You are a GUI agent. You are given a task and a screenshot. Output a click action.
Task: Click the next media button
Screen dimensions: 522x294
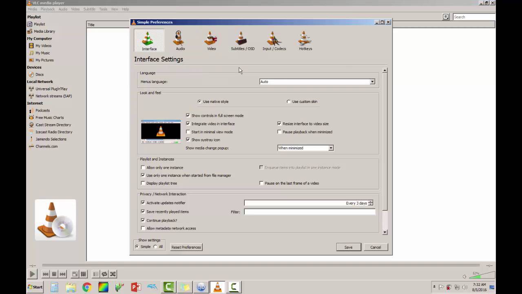62,274
